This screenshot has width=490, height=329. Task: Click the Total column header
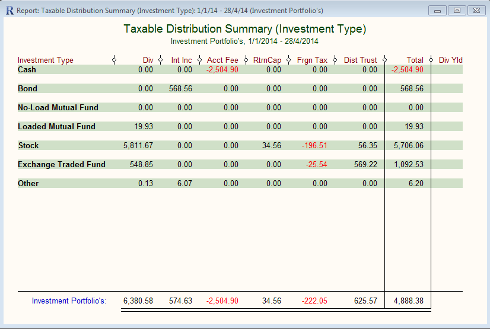[415, 60]
